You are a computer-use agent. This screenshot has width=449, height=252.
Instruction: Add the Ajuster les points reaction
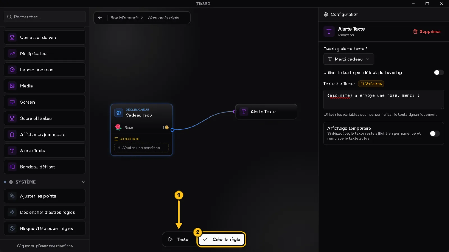click(x=45, y=196)
